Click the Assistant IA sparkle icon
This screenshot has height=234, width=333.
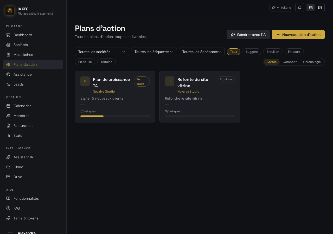[8, 157]
